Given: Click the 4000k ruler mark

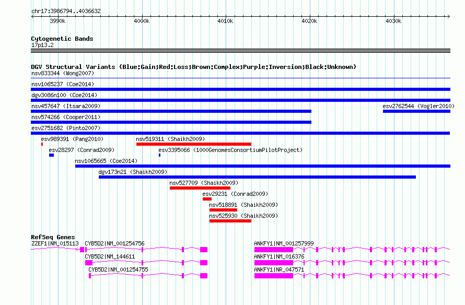Looking at the screenshot, I should coord(142,21).
